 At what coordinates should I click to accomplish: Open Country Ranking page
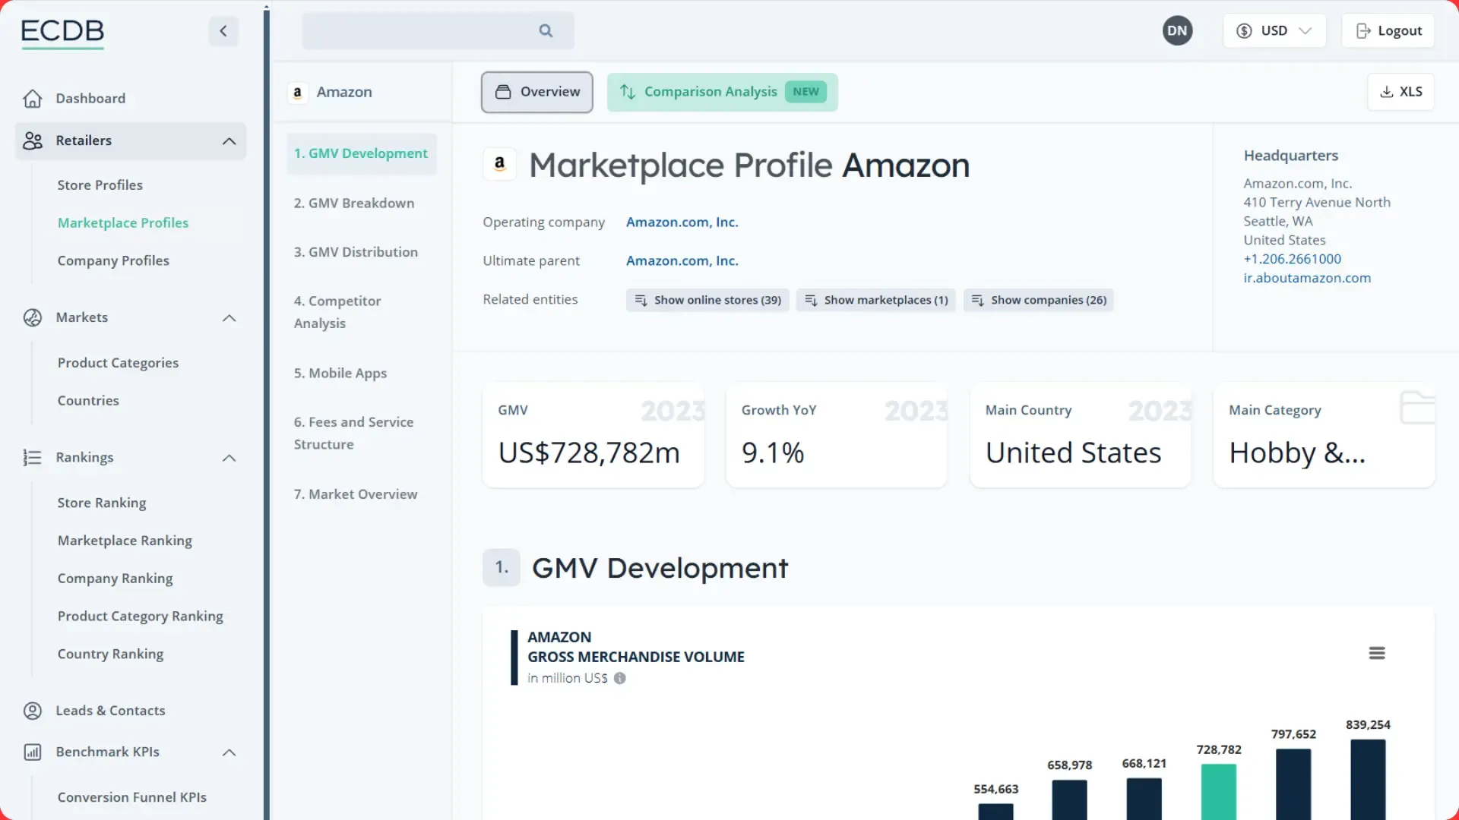(110, 654)
